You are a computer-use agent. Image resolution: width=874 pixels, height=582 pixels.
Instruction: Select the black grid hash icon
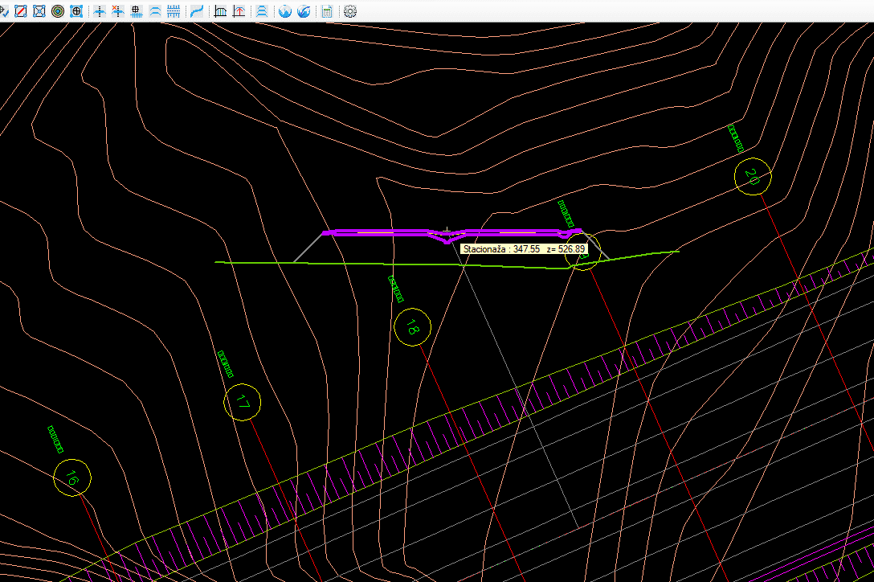(x=137, y=11)
